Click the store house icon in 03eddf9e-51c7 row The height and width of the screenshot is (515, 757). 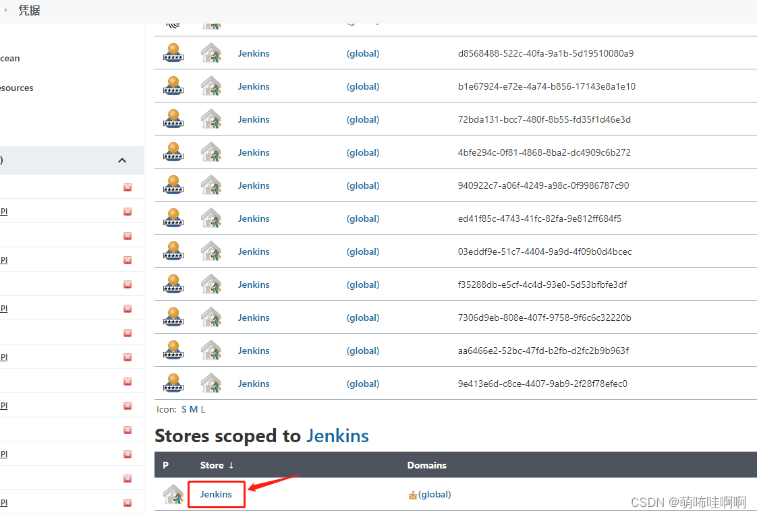(x=211, y=251)
